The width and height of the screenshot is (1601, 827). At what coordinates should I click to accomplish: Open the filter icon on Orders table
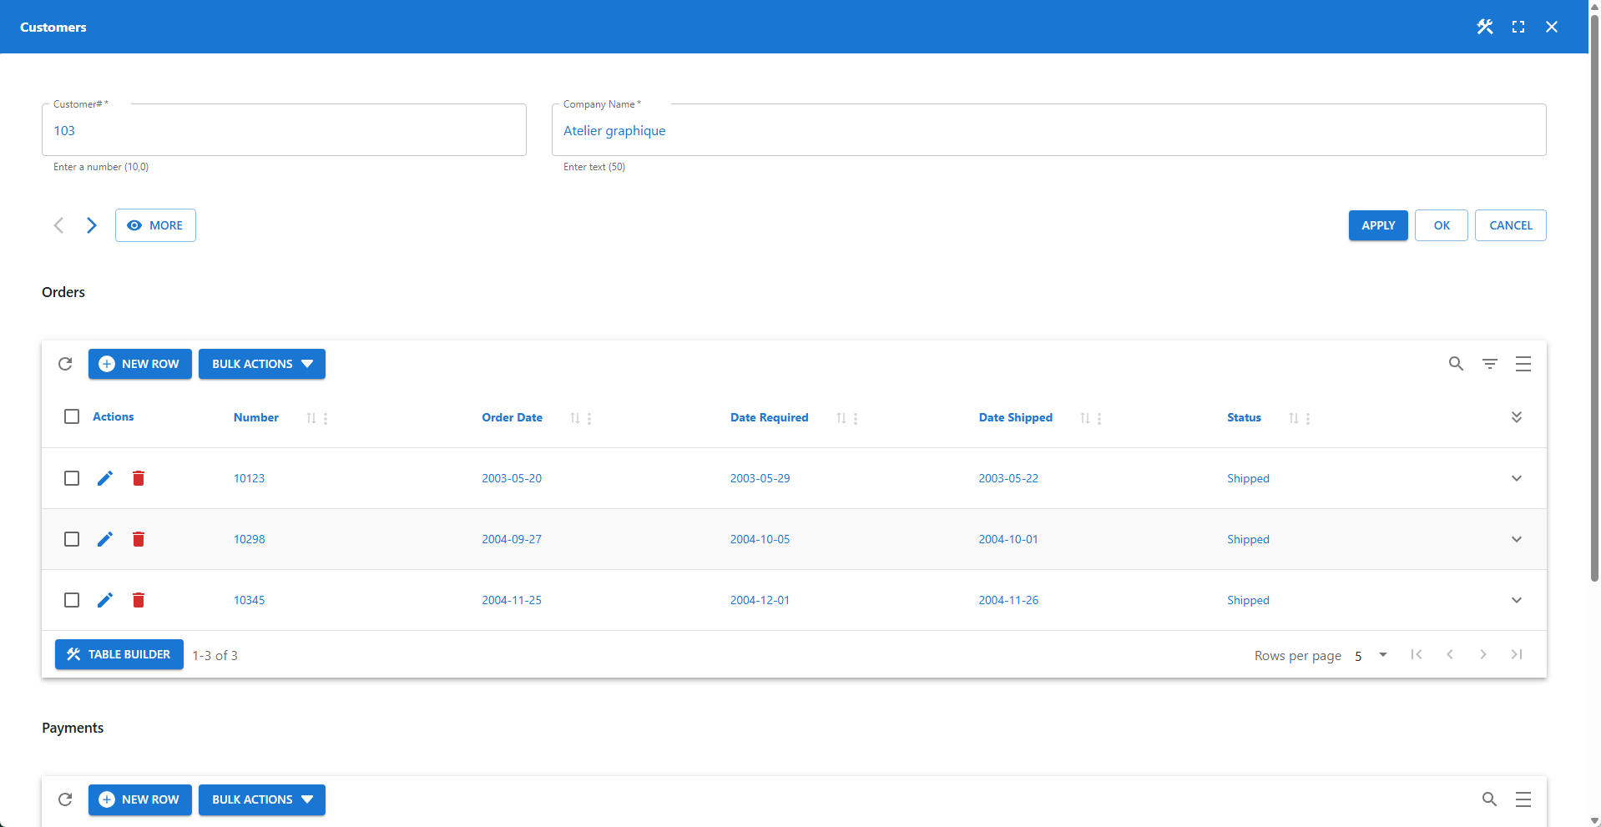pos(1490,364)
